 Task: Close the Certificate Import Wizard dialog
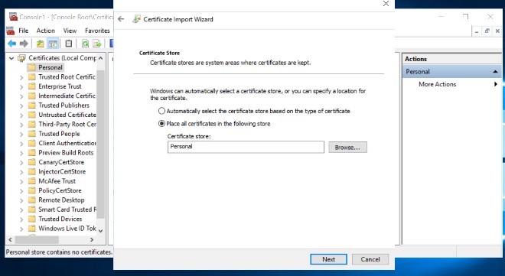[x=386, y=4]
